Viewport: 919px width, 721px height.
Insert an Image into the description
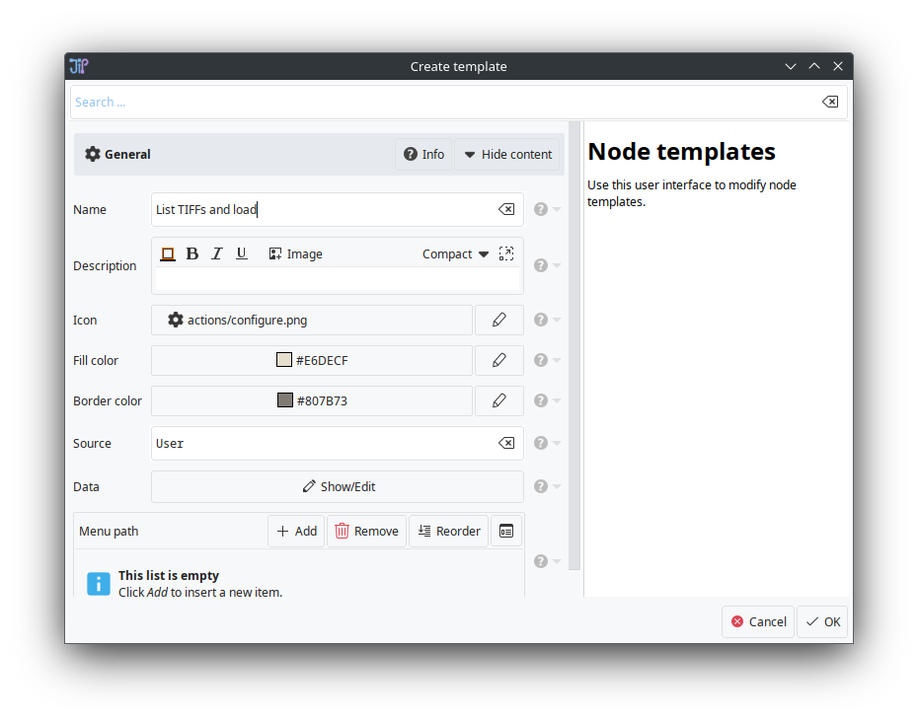(295, 253)
